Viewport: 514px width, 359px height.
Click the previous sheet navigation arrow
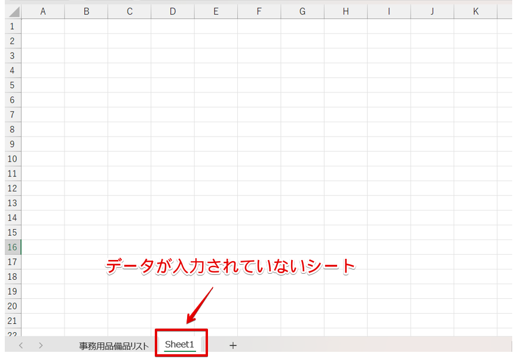[x=21, y=345]
